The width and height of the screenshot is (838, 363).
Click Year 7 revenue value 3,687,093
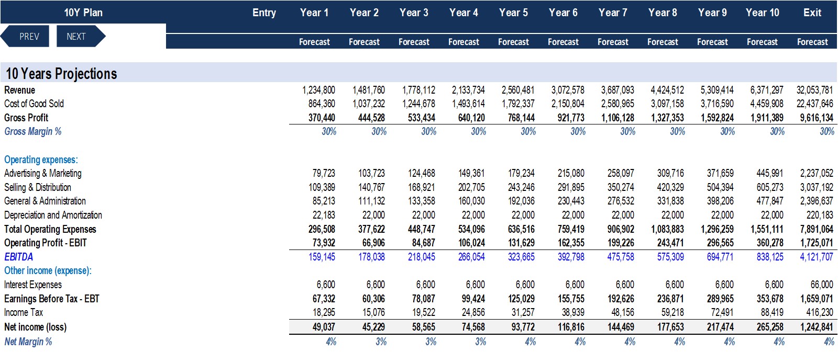tap(618, 90)
